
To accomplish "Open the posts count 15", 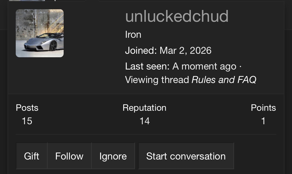I will pyautogui.click(x=27, y=121).
